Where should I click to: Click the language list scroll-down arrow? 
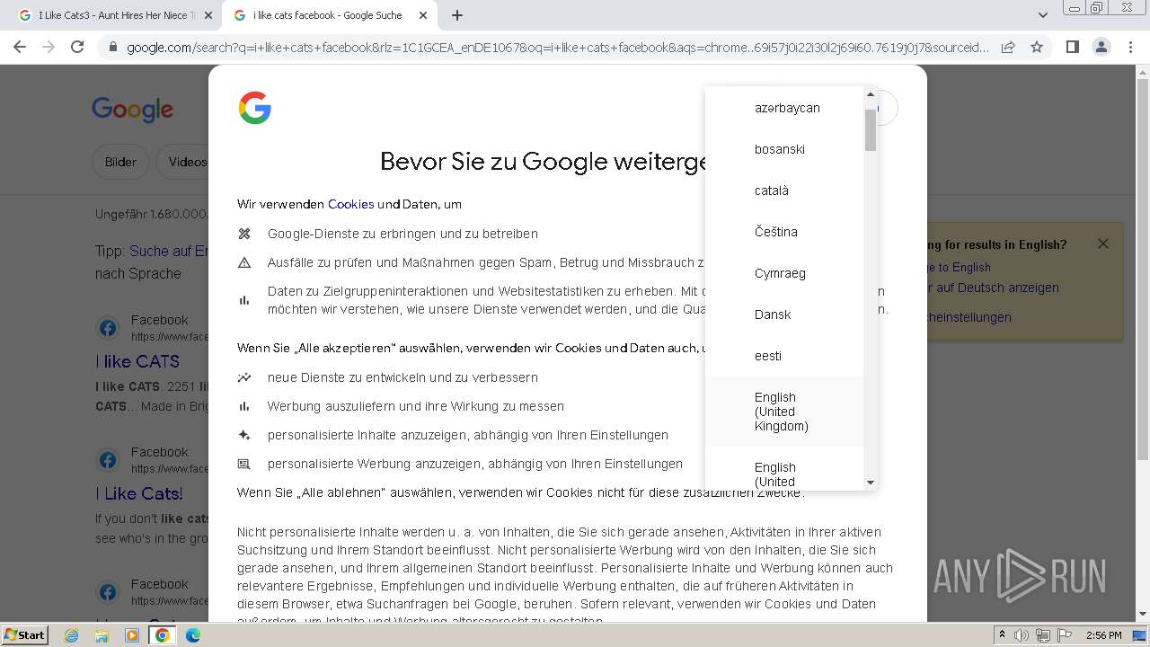point(870,483)
